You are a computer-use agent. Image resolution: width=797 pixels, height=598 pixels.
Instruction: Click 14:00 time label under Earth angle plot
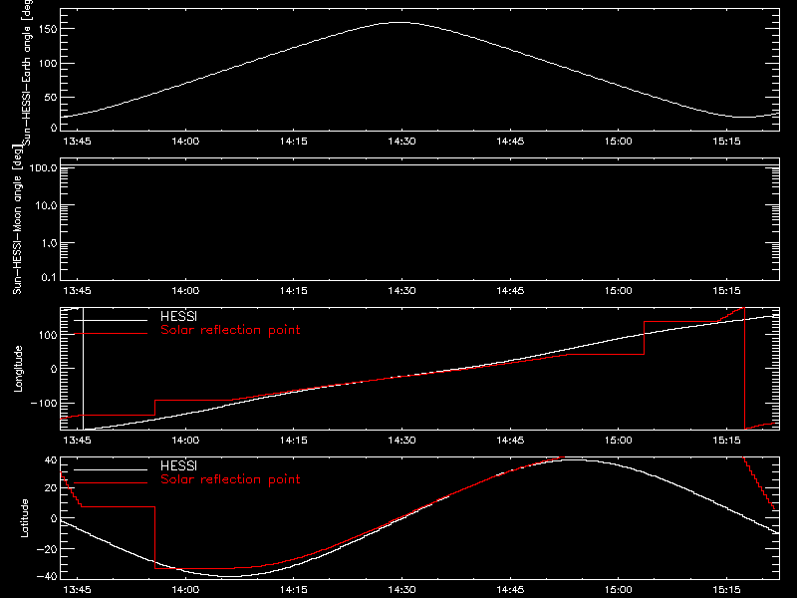coord(185,142)
